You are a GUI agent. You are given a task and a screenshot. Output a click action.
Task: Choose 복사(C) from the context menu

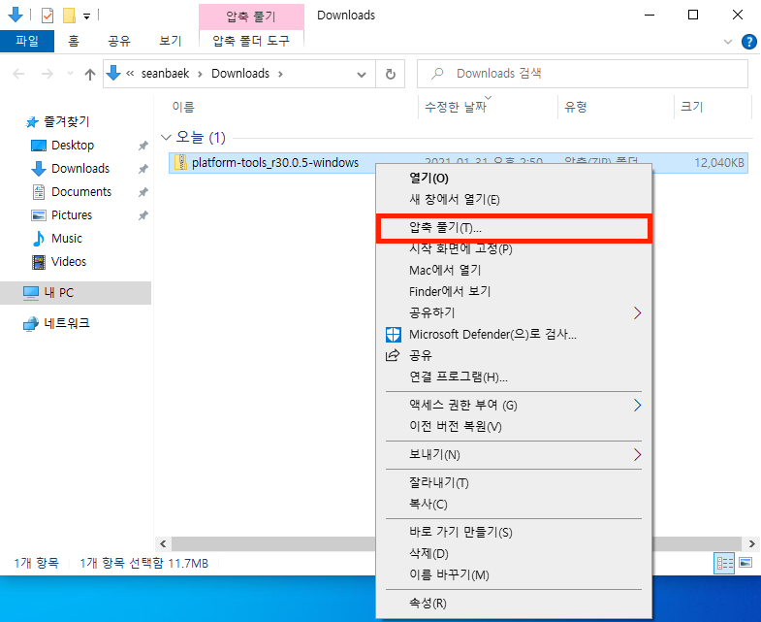coord(514,505)
